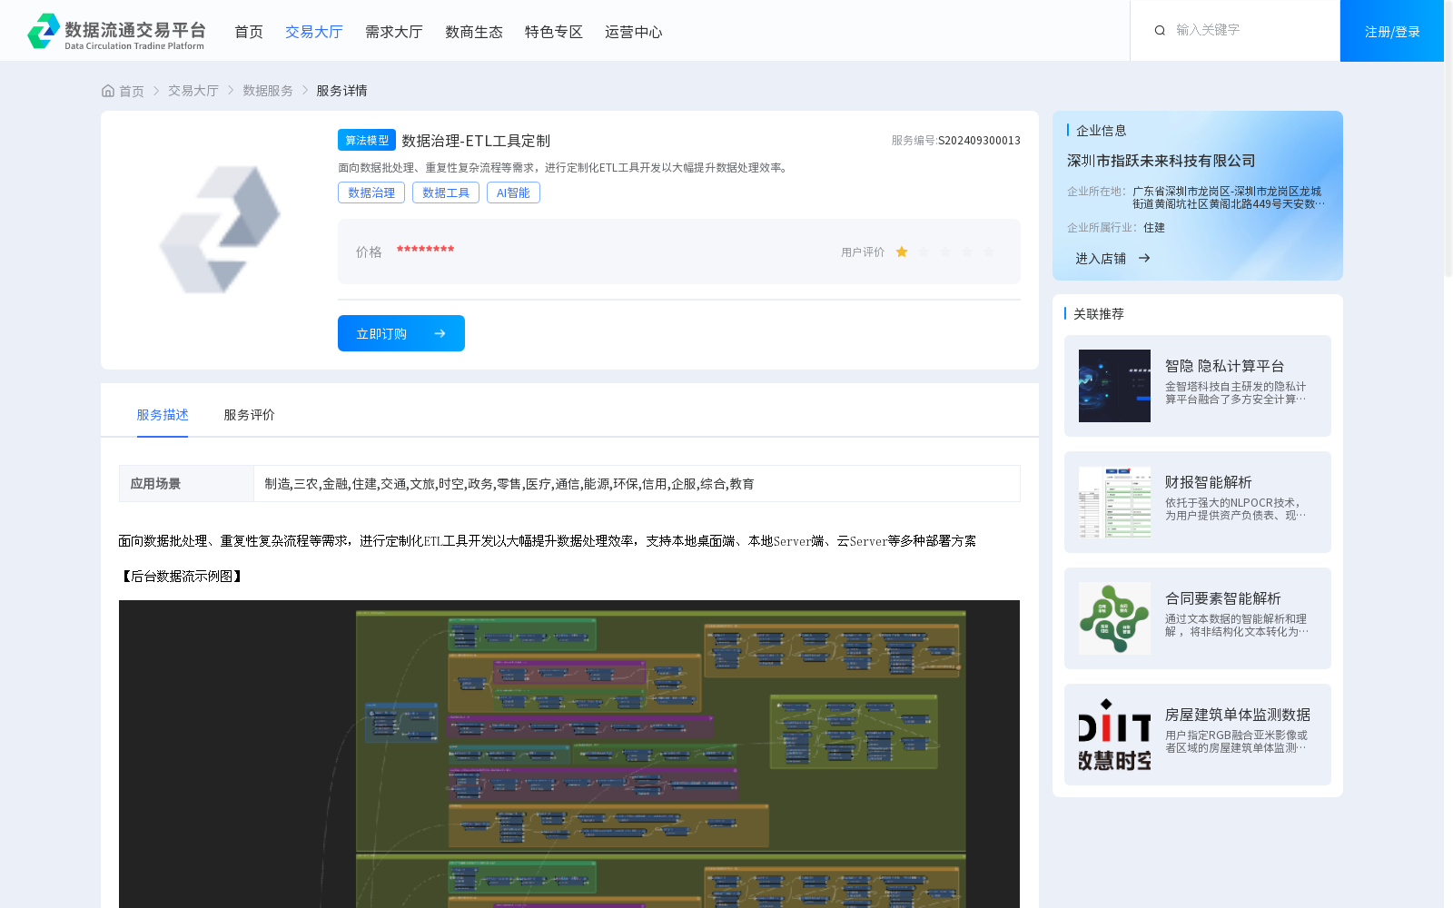Click the 立即订购 button
This screenshot has width=1453, height=908.
click(x=401, y=333)
